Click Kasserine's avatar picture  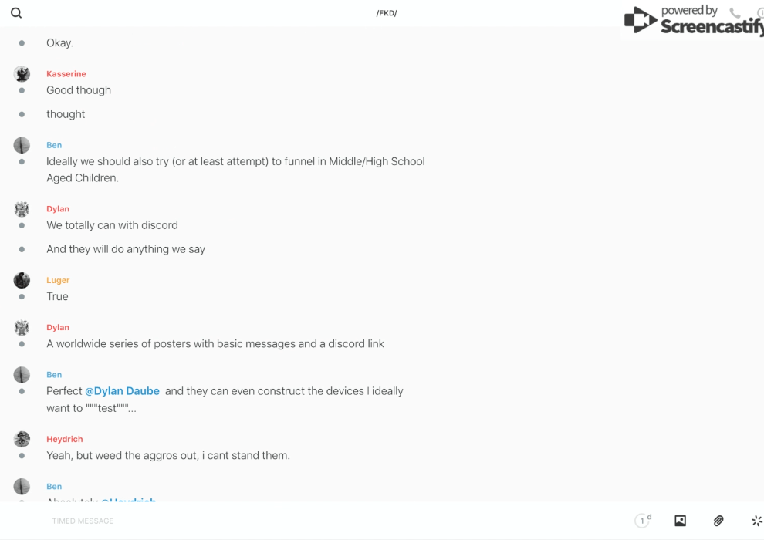click(22, 74)
